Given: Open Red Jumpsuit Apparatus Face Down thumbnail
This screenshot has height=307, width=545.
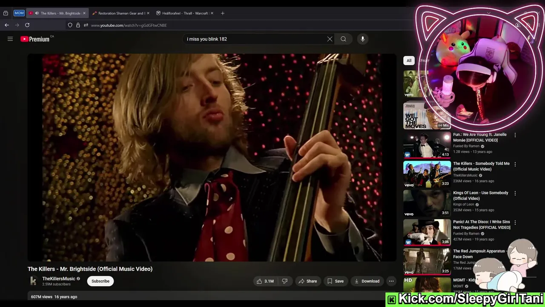Looking at the screenshot, I should pyautogui.click(x=427, y=261).
